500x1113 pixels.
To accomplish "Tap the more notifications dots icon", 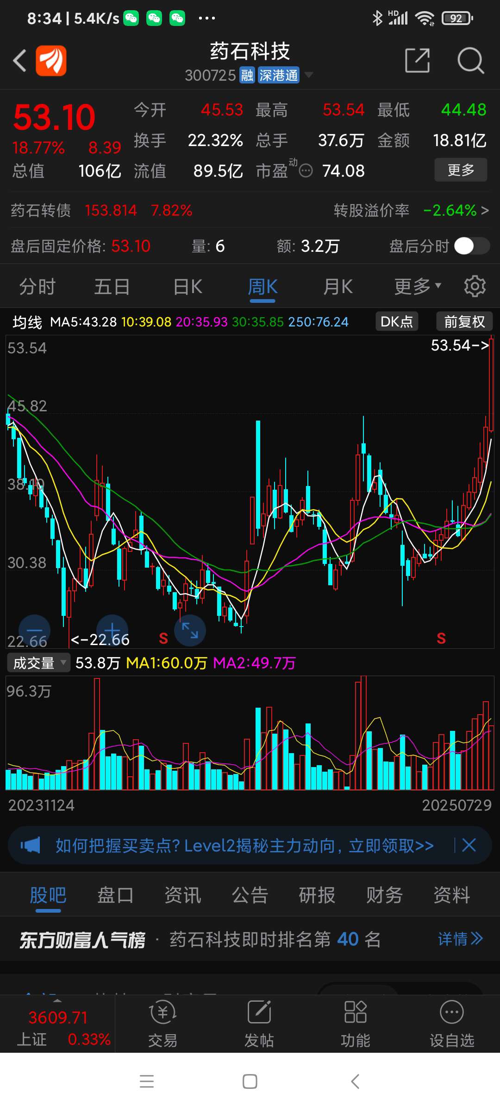I will (x=206, y=18).
